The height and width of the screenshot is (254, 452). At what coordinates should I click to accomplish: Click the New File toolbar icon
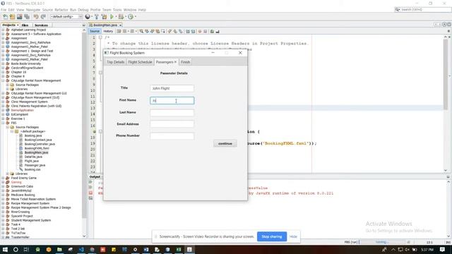(6, 17)
